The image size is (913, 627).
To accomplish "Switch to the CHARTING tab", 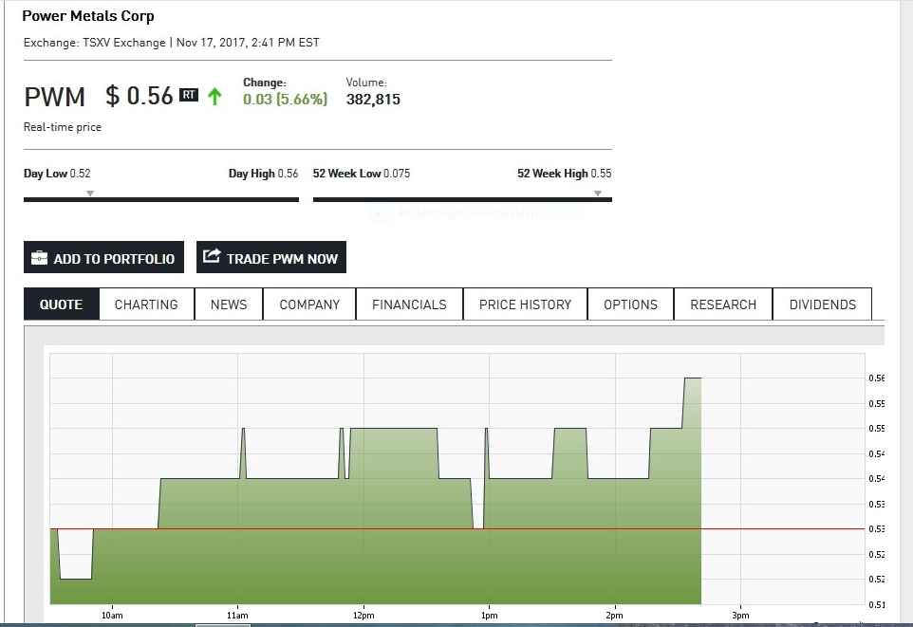I will pyautogui.click(x=146, y=304).
